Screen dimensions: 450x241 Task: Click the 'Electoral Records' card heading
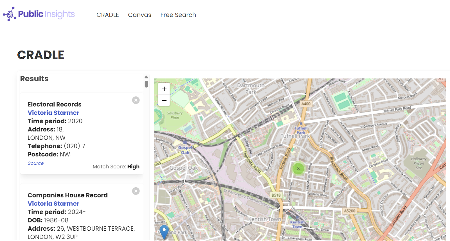55,104
